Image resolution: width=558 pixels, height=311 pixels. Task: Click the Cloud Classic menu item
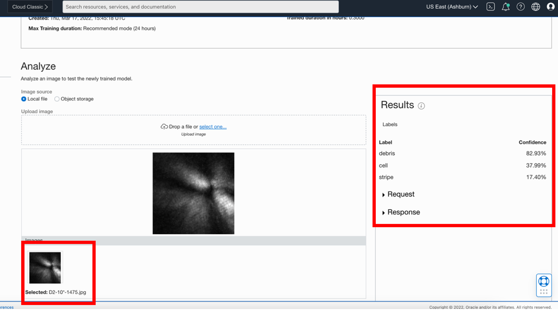[x=30, y=7]
